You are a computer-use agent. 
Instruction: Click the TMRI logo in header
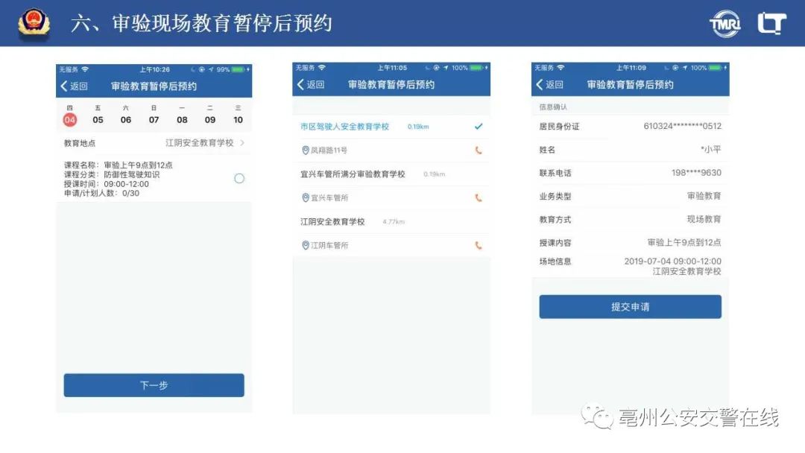point(724,24)
